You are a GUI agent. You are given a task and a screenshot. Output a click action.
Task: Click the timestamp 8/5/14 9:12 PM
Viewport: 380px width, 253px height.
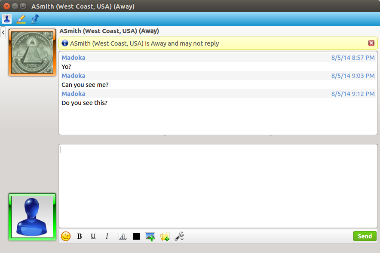[353, 94]
